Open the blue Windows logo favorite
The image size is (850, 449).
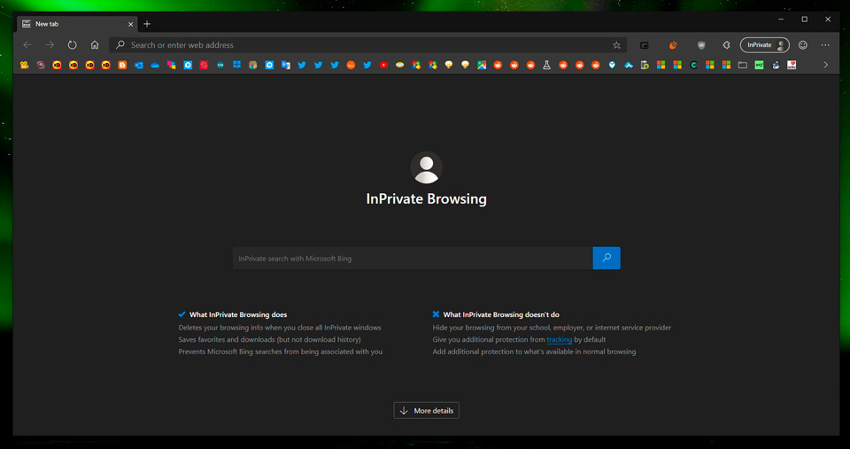pos(237,65)
